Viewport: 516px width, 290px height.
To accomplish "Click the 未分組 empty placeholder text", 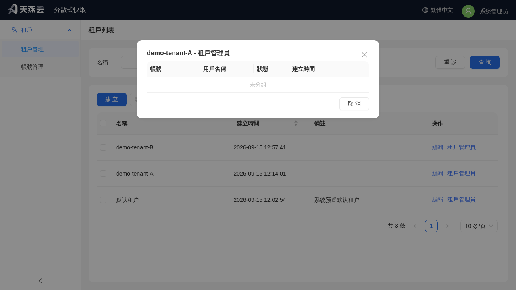I will 258,85.
